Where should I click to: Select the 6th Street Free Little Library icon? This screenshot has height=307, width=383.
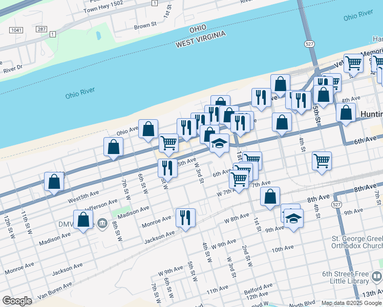coord(376,277)
